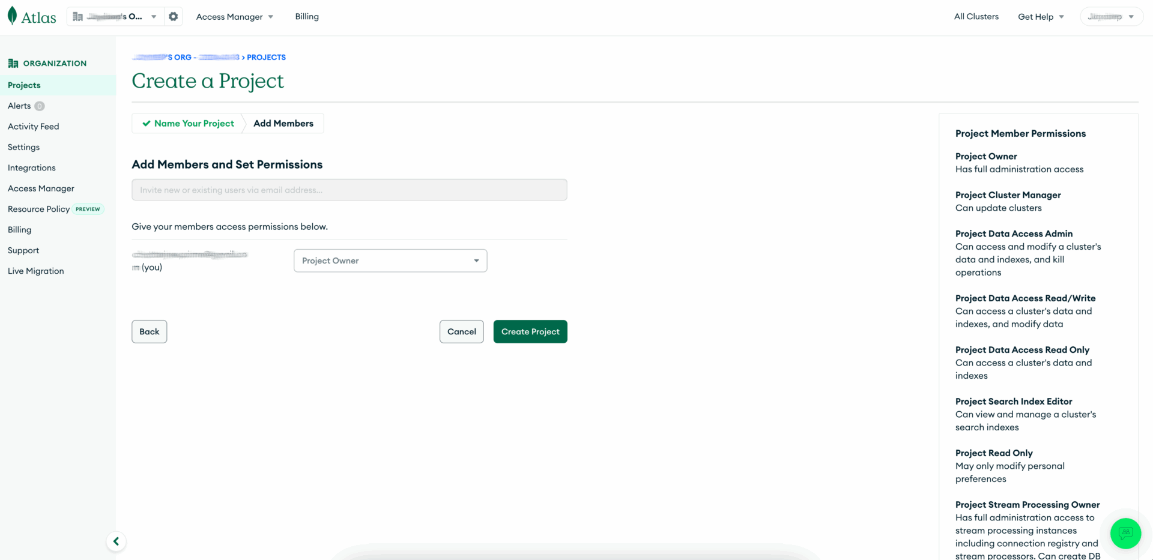1153x560 pixels.
Task: Expand the Get Help menu
Action: point(1041,17)
